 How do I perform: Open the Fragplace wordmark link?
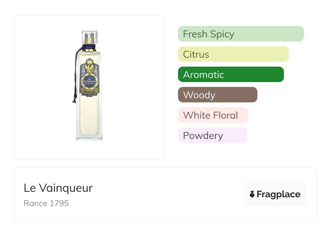pos(279,194)
